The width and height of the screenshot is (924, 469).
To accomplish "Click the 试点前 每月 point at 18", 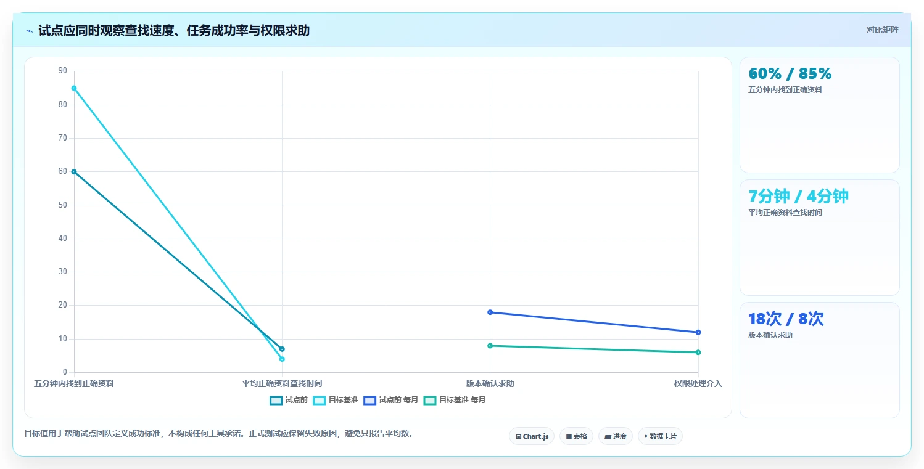I will coord(490,312).
